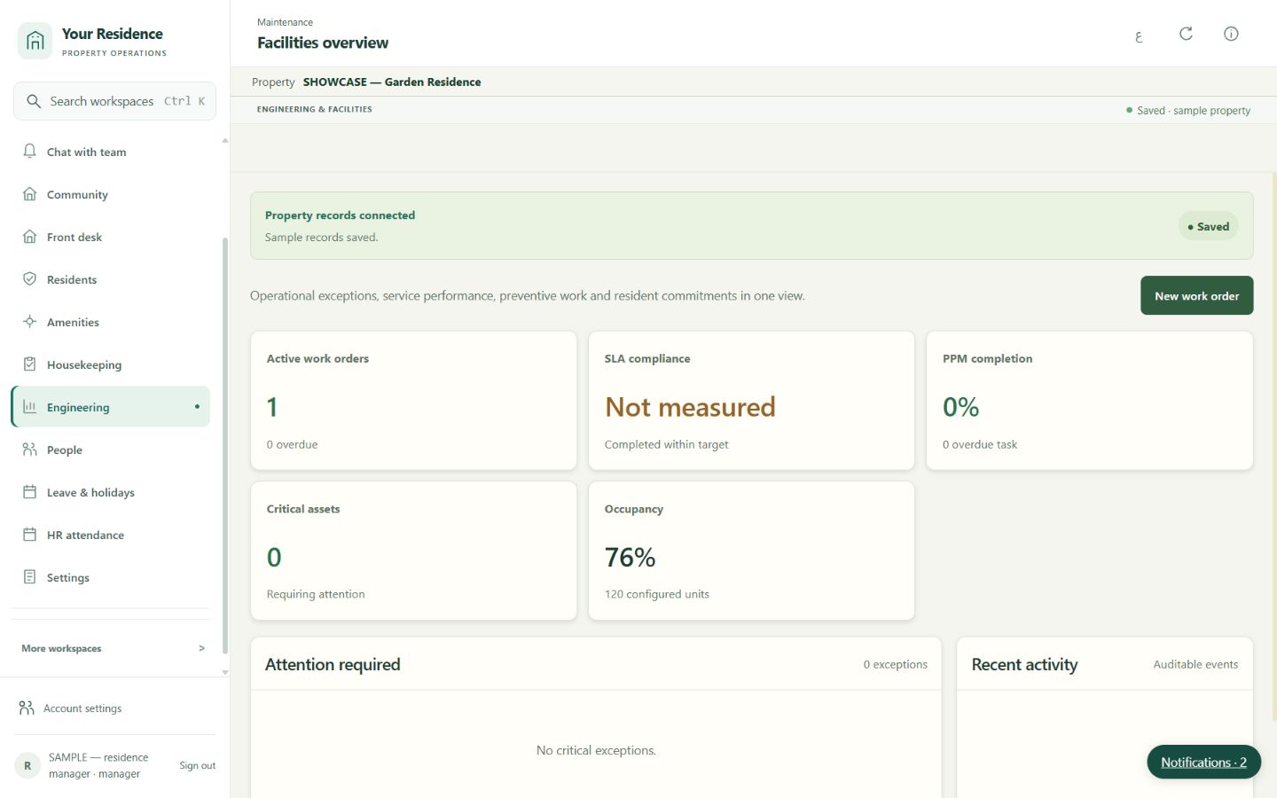Click the Amenities sparkle icon
This screenshot has height=798, width=1277.
[x=29, y=322]
